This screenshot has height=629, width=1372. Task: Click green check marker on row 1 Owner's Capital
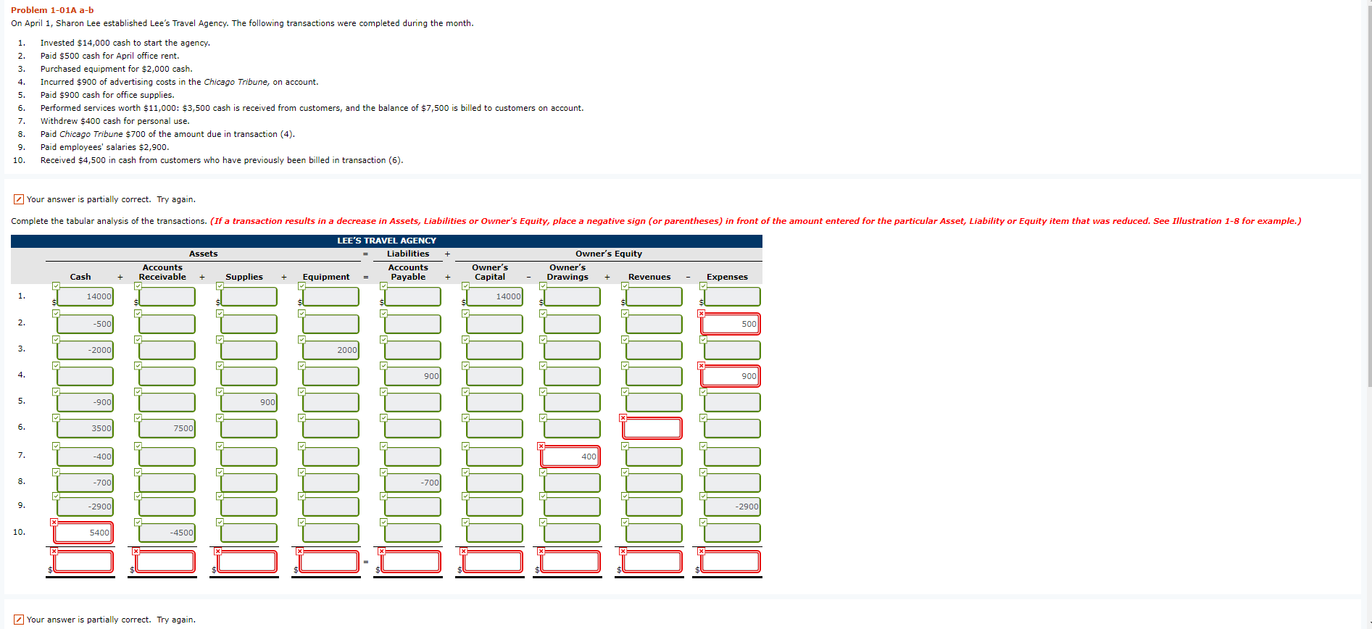point(465,286)
